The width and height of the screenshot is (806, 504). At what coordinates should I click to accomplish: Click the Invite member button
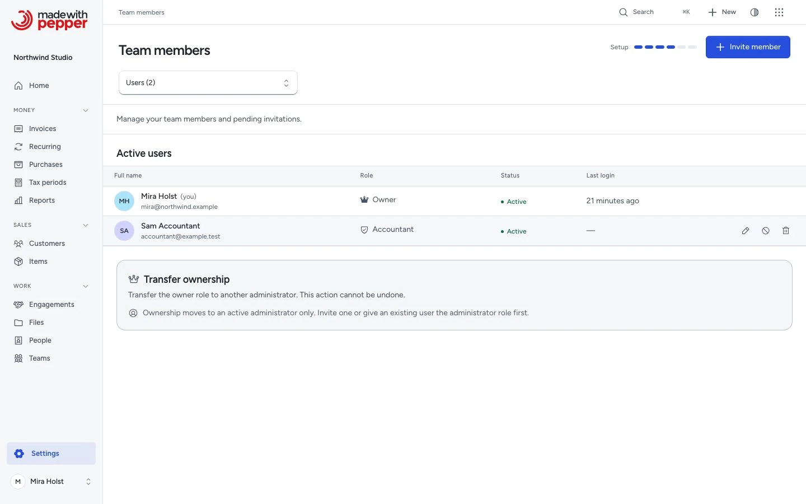click(x=748, y=47)
